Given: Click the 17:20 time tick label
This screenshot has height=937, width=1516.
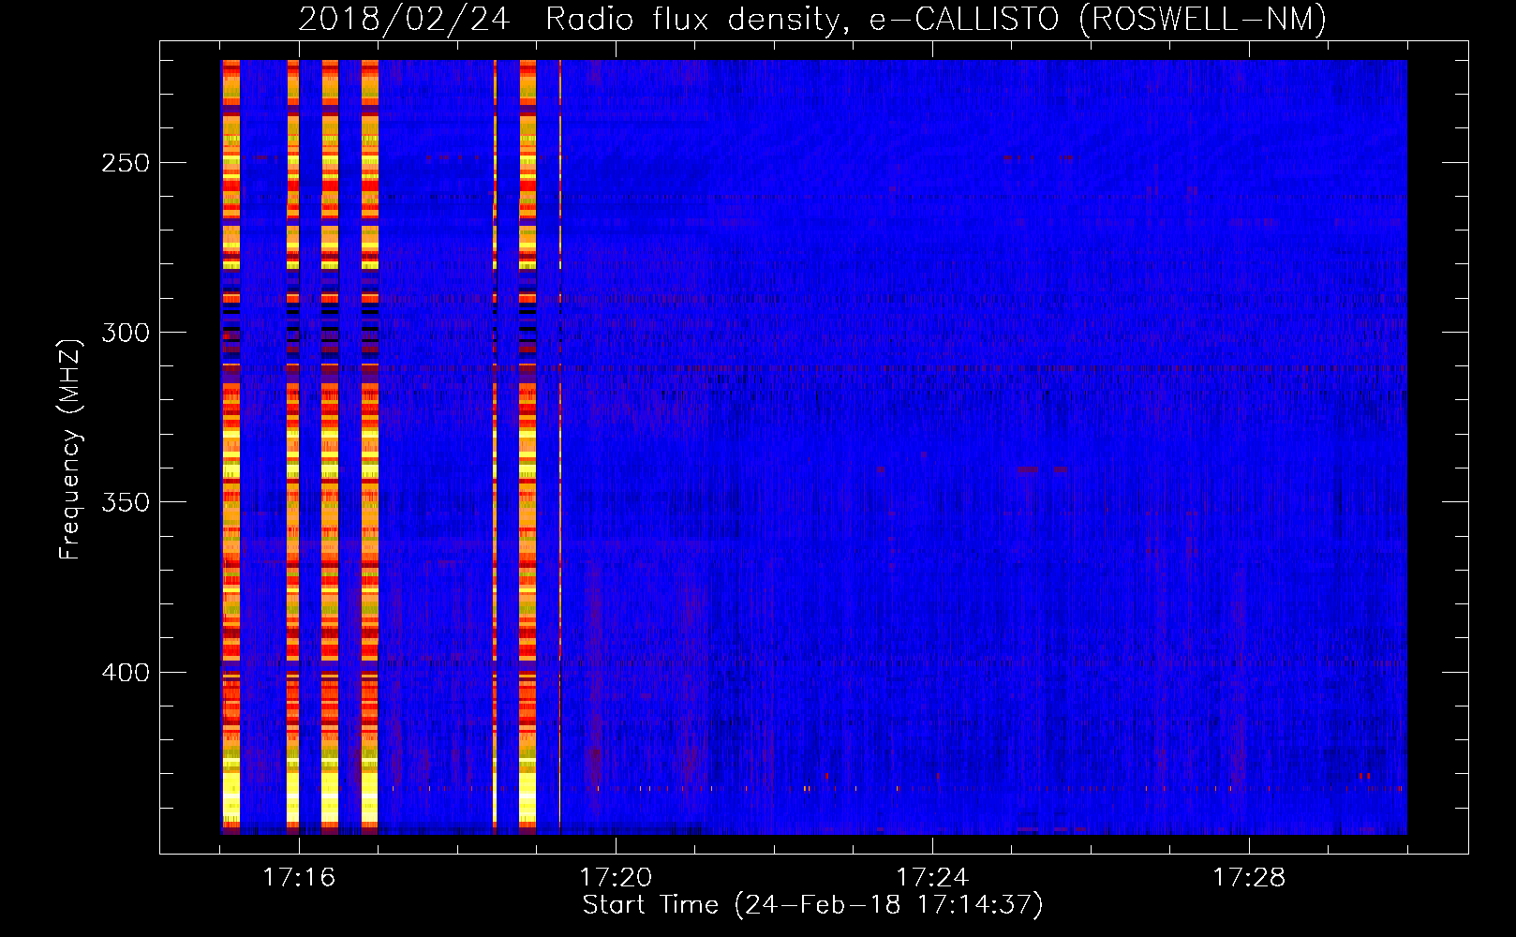Looking at the screenshot, I should [x=616, y=877].
